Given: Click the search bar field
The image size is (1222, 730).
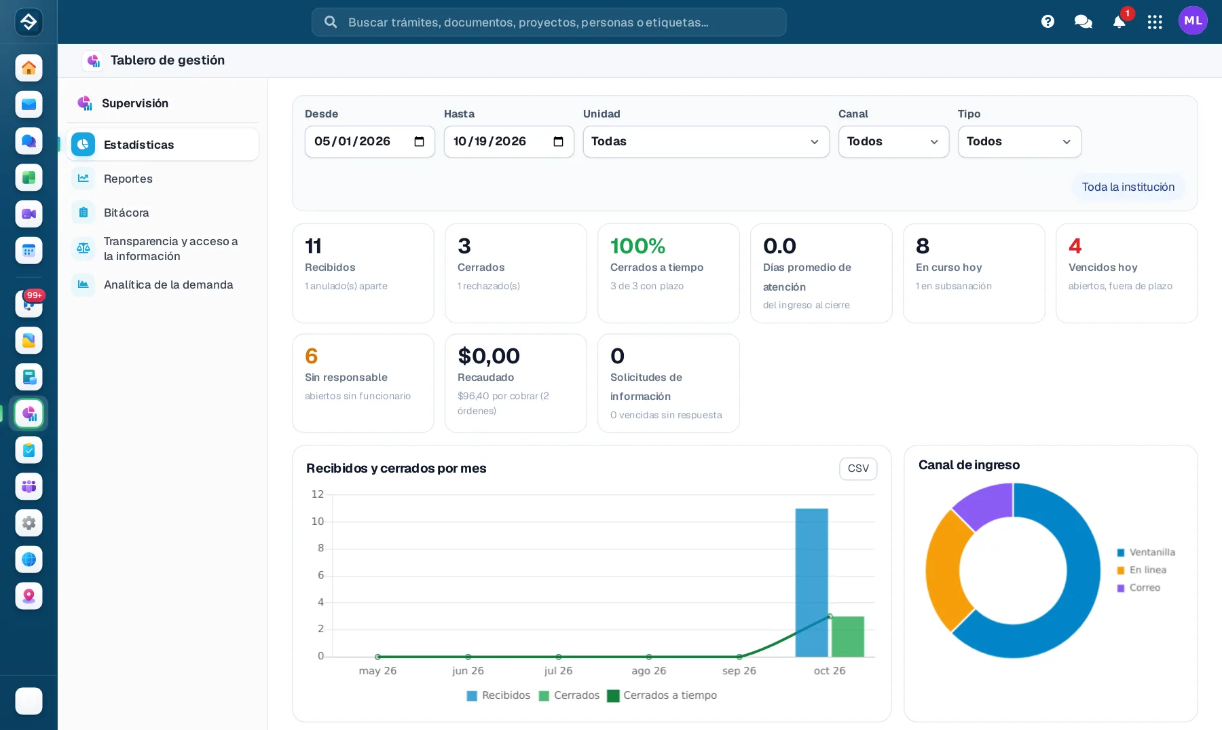Looking at the screenshot, I should pos(549,22).
